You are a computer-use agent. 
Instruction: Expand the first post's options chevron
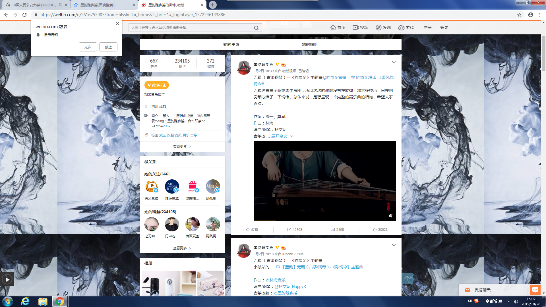(394, 62)
